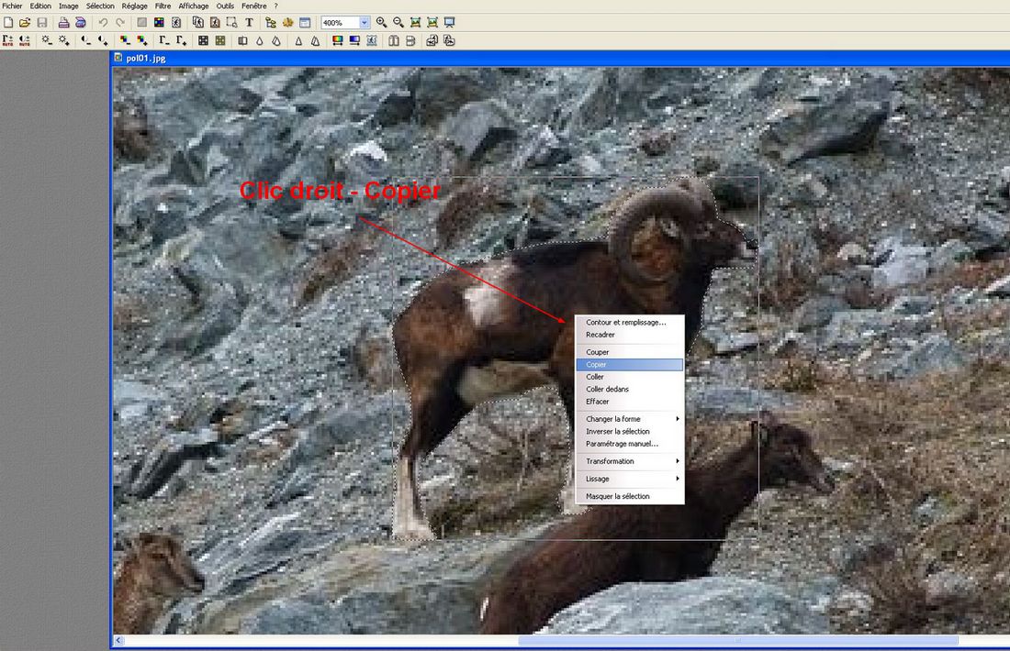Click the Save disk icon
Screen dimensions: 1010x651
[42, 22]
